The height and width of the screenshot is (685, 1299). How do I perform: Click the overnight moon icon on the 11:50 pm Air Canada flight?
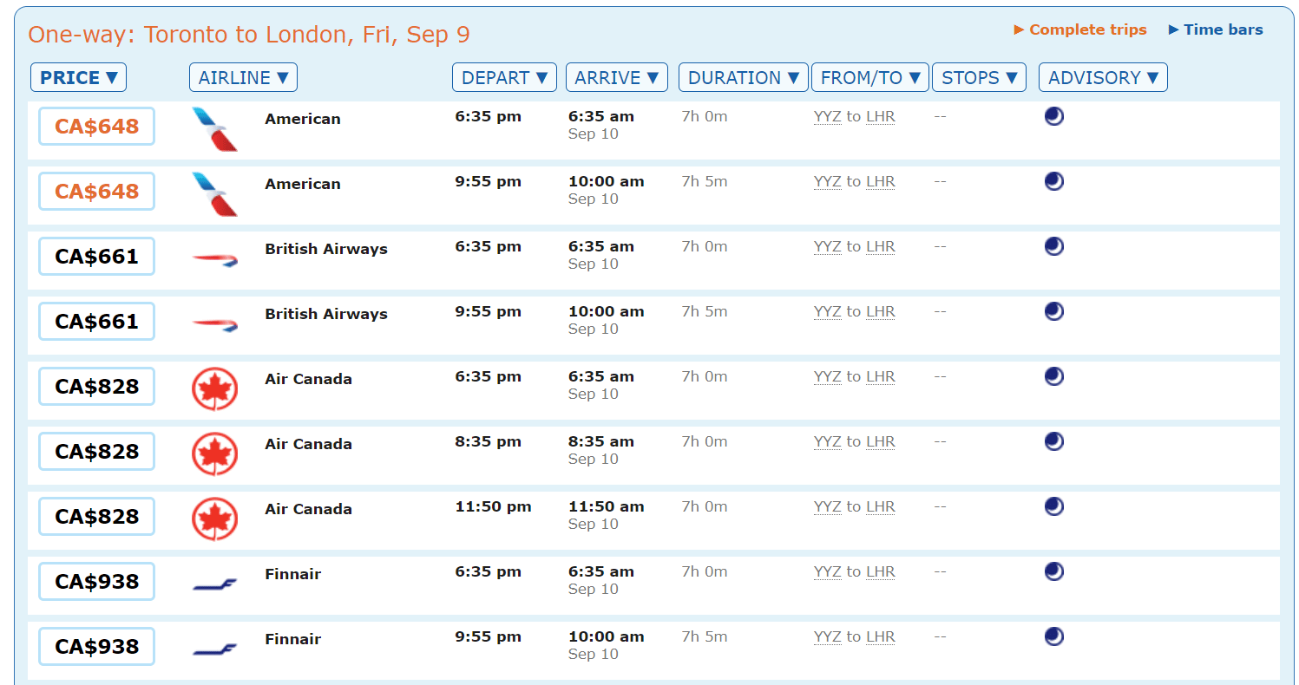click(x=1054, y=506)
